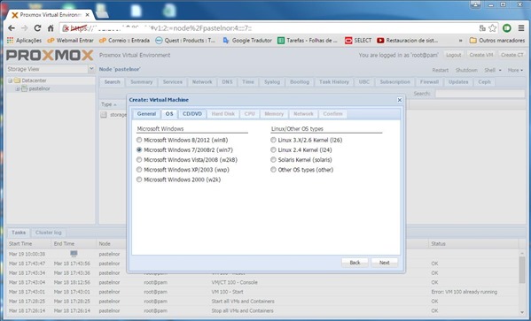Sort tasks by Start Time column
The height and width of the screenshot is (321, 531).
pyautogui.click(x=28, y=243)
